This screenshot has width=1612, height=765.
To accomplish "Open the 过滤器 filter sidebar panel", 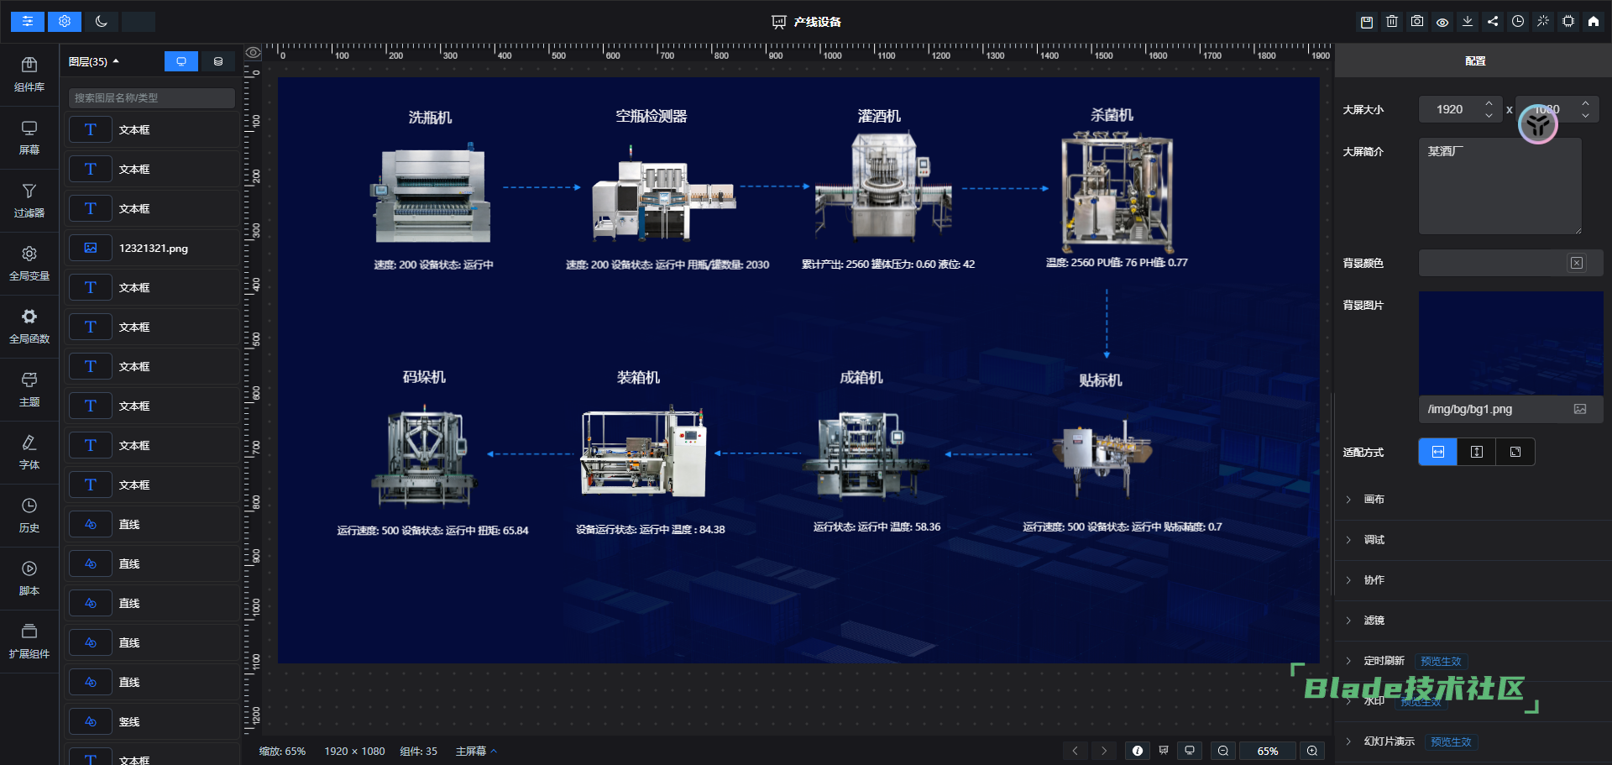I will pos(29,202).
